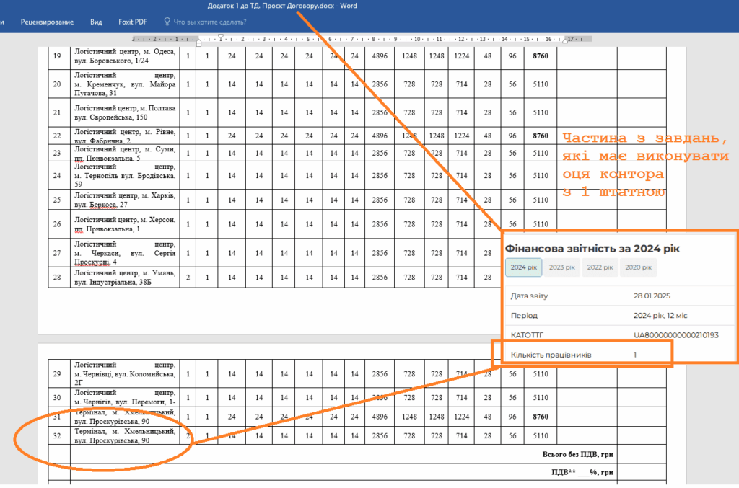The height and width of the screenshot is (488, 739).
Task: Click the КАТОТТГ code UA80000000000210193
Action: click(x=675, y=335)
